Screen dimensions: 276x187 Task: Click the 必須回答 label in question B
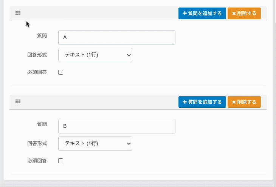coord(37,161)
